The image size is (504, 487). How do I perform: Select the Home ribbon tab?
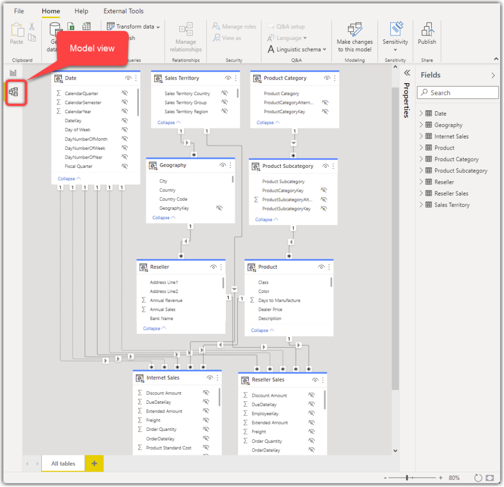click(51, 11)
